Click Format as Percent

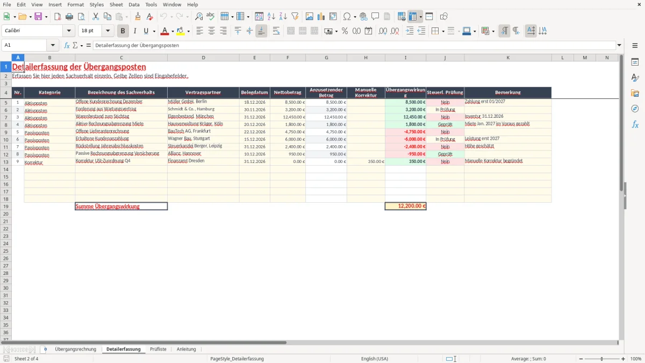pos(345,31)
